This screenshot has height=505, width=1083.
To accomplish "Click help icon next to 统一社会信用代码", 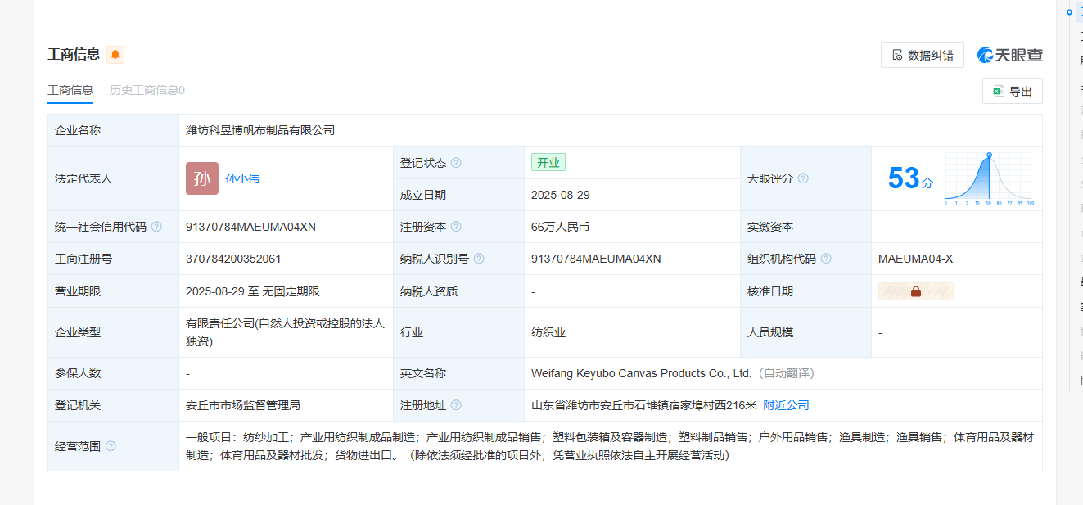I will pos(156,227).
